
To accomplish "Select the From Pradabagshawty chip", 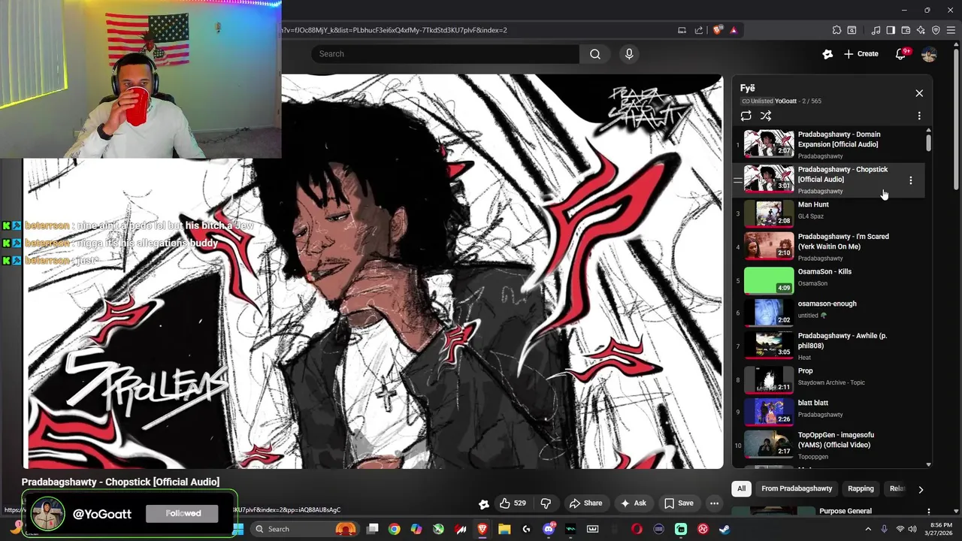I will [x=797, y=488].
